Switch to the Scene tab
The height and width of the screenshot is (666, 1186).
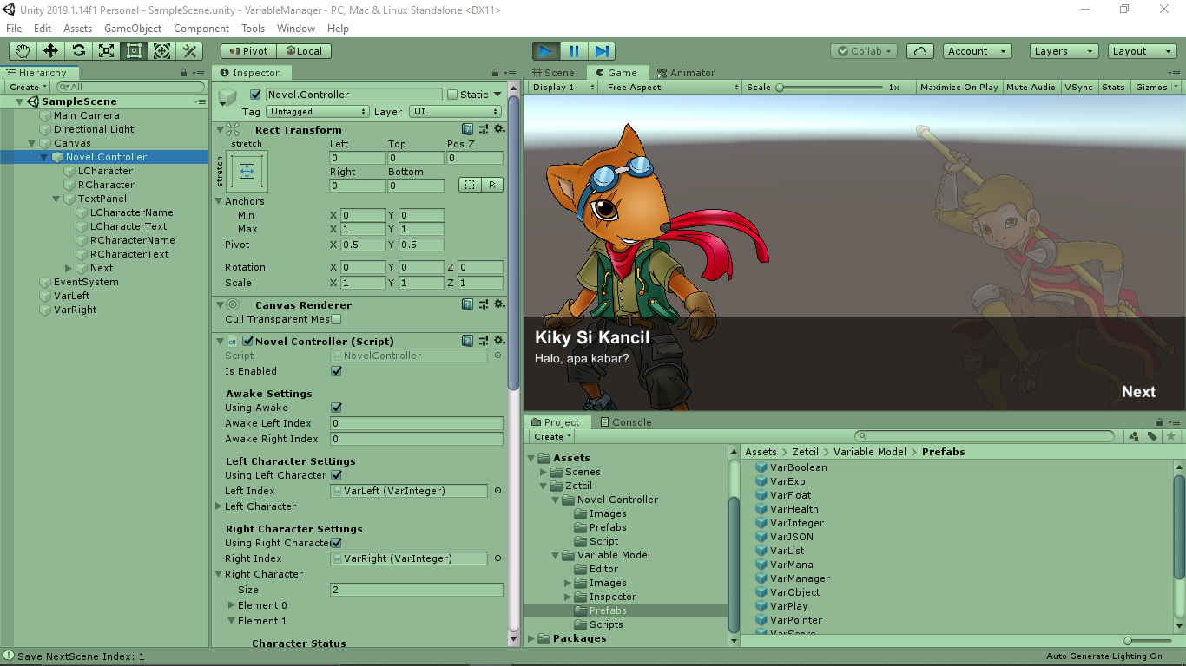[555, 72]
